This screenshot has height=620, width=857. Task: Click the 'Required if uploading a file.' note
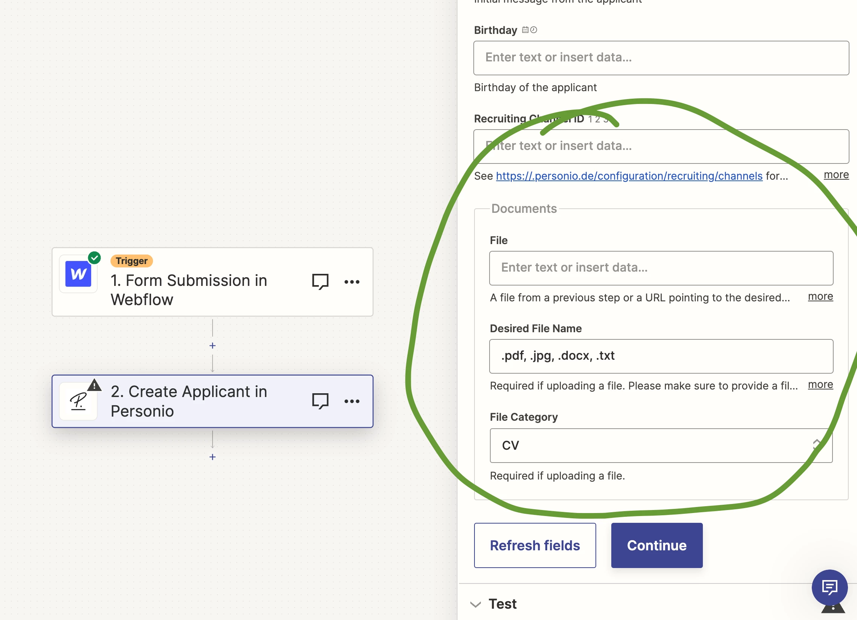pos(557,476)
